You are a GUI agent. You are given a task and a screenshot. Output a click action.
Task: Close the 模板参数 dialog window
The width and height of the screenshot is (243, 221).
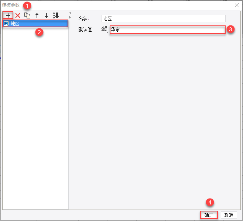236,5
